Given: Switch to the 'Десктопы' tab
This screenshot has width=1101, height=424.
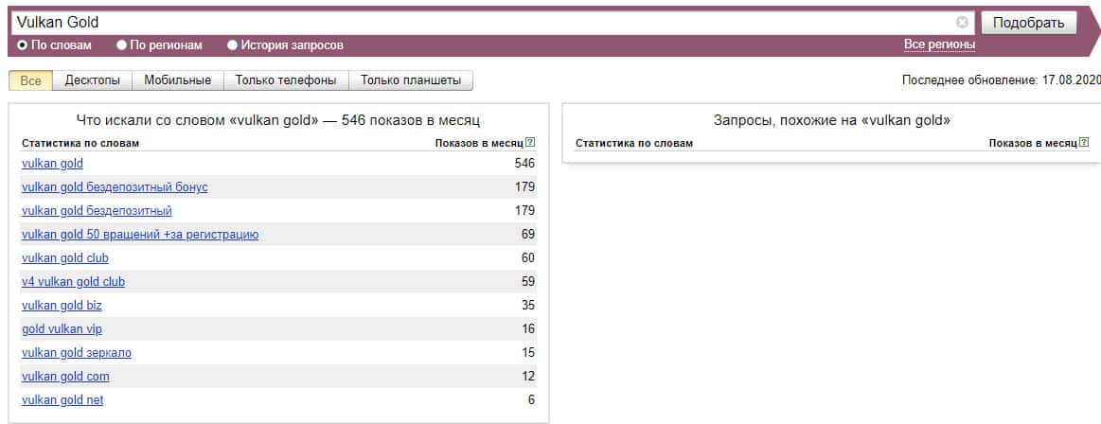Looking at the screenshot, I should tap(92, 80).
